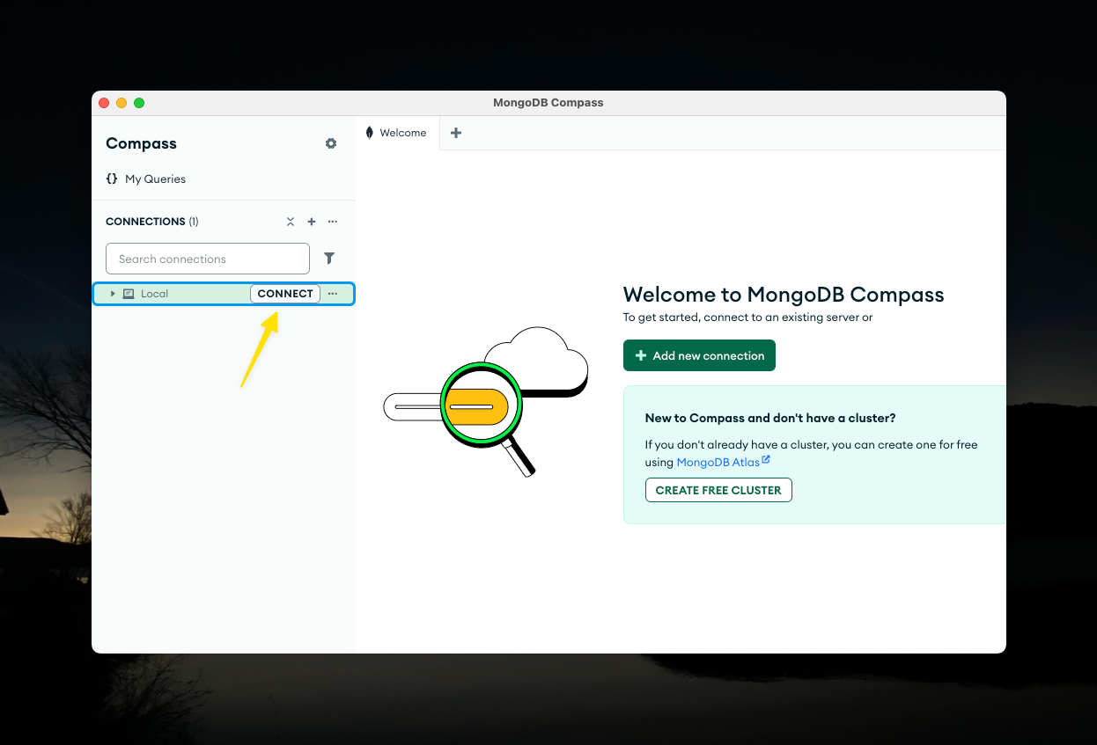1097x745 pixels.
Task: Click the CONNECTIONS (1) heading
Action: (x=152, y=222)
